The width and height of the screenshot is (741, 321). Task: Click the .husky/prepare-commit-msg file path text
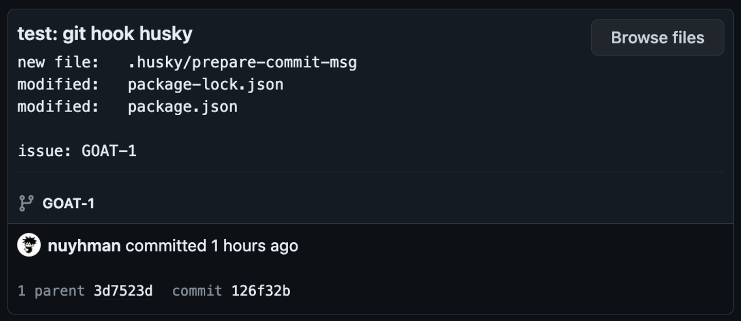coord(242,63)
